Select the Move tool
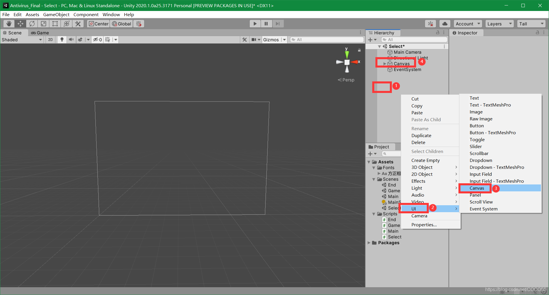This screenshot has width=549, height=295. tap(20, 24)
